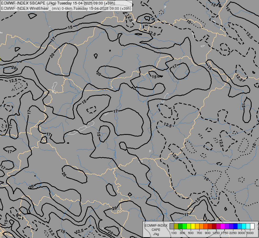
Task: Click the SBCAPE title line at top
Action: pos(58,3)
